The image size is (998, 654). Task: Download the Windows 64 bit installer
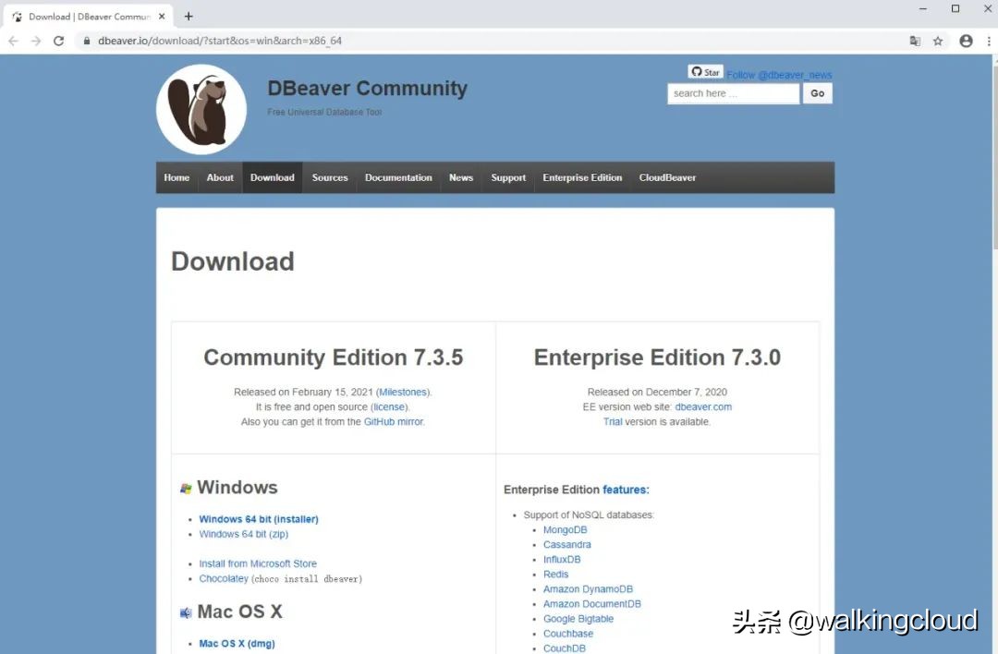(259, 519)
